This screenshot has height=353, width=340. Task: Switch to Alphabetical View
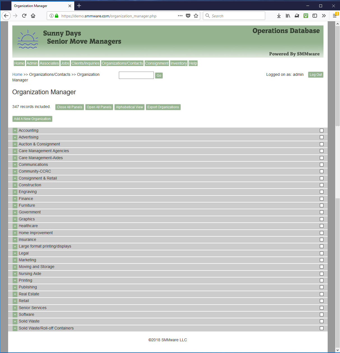pyautogui.click(x=129, y=107)
